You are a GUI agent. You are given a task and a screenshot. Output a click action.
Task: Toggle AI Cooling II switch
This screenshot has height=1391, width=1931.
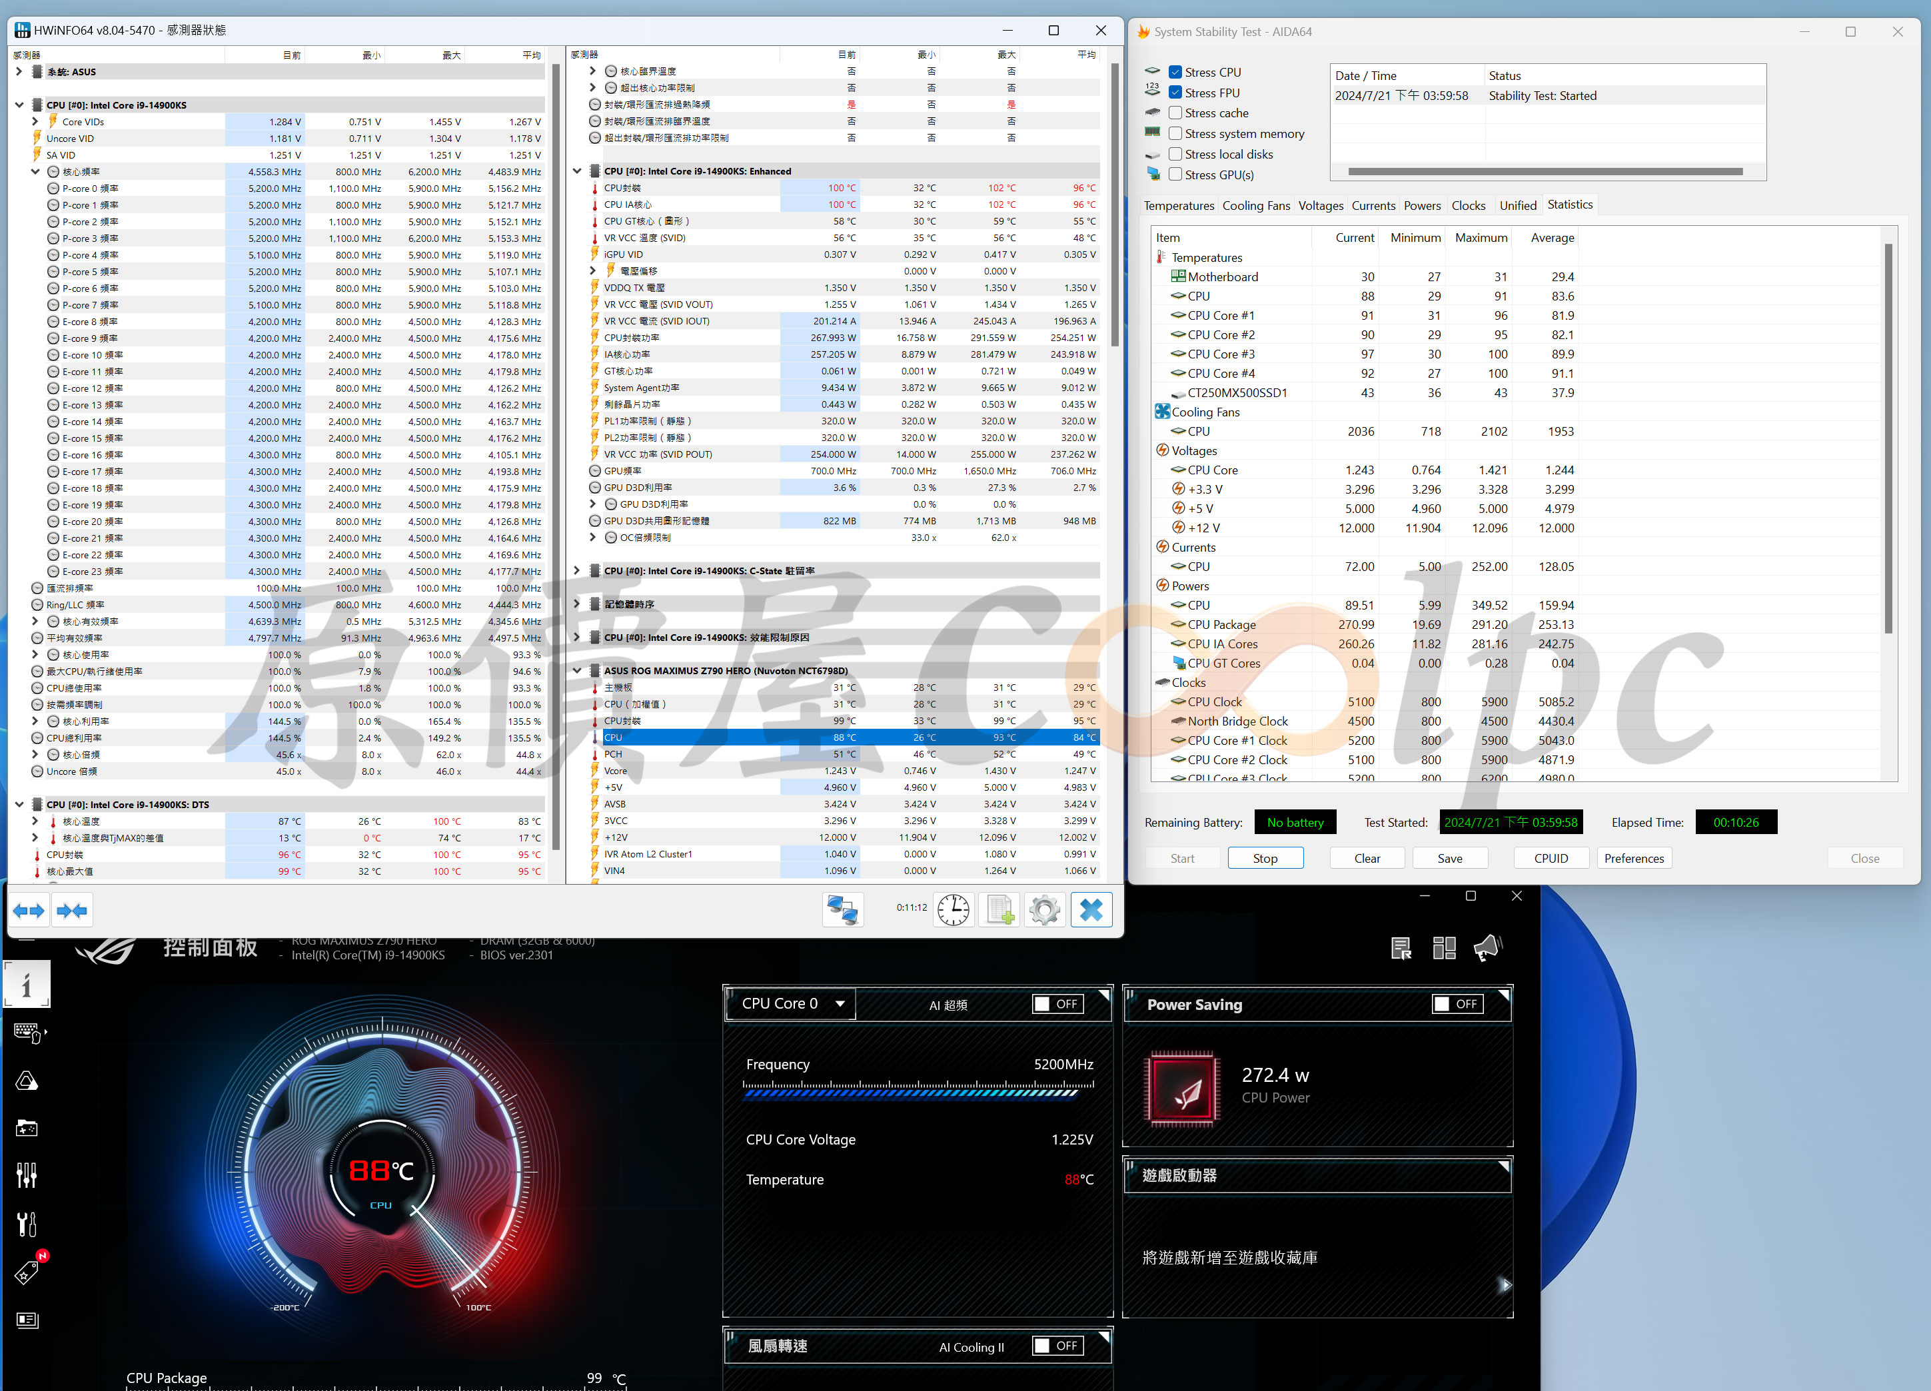pos(1057,1347)
